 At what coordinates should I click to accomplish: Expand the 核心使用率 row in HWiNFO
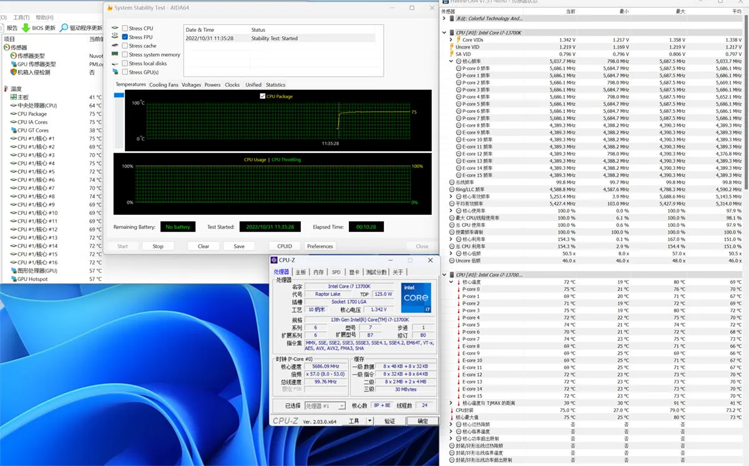[x=451, y=211]
